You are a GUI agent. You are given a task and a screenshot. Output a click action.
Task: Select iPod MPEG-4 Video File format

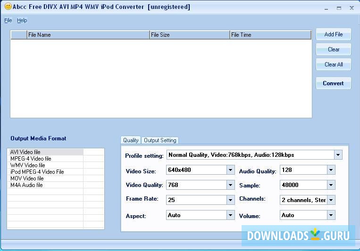[x=45, y=172]
